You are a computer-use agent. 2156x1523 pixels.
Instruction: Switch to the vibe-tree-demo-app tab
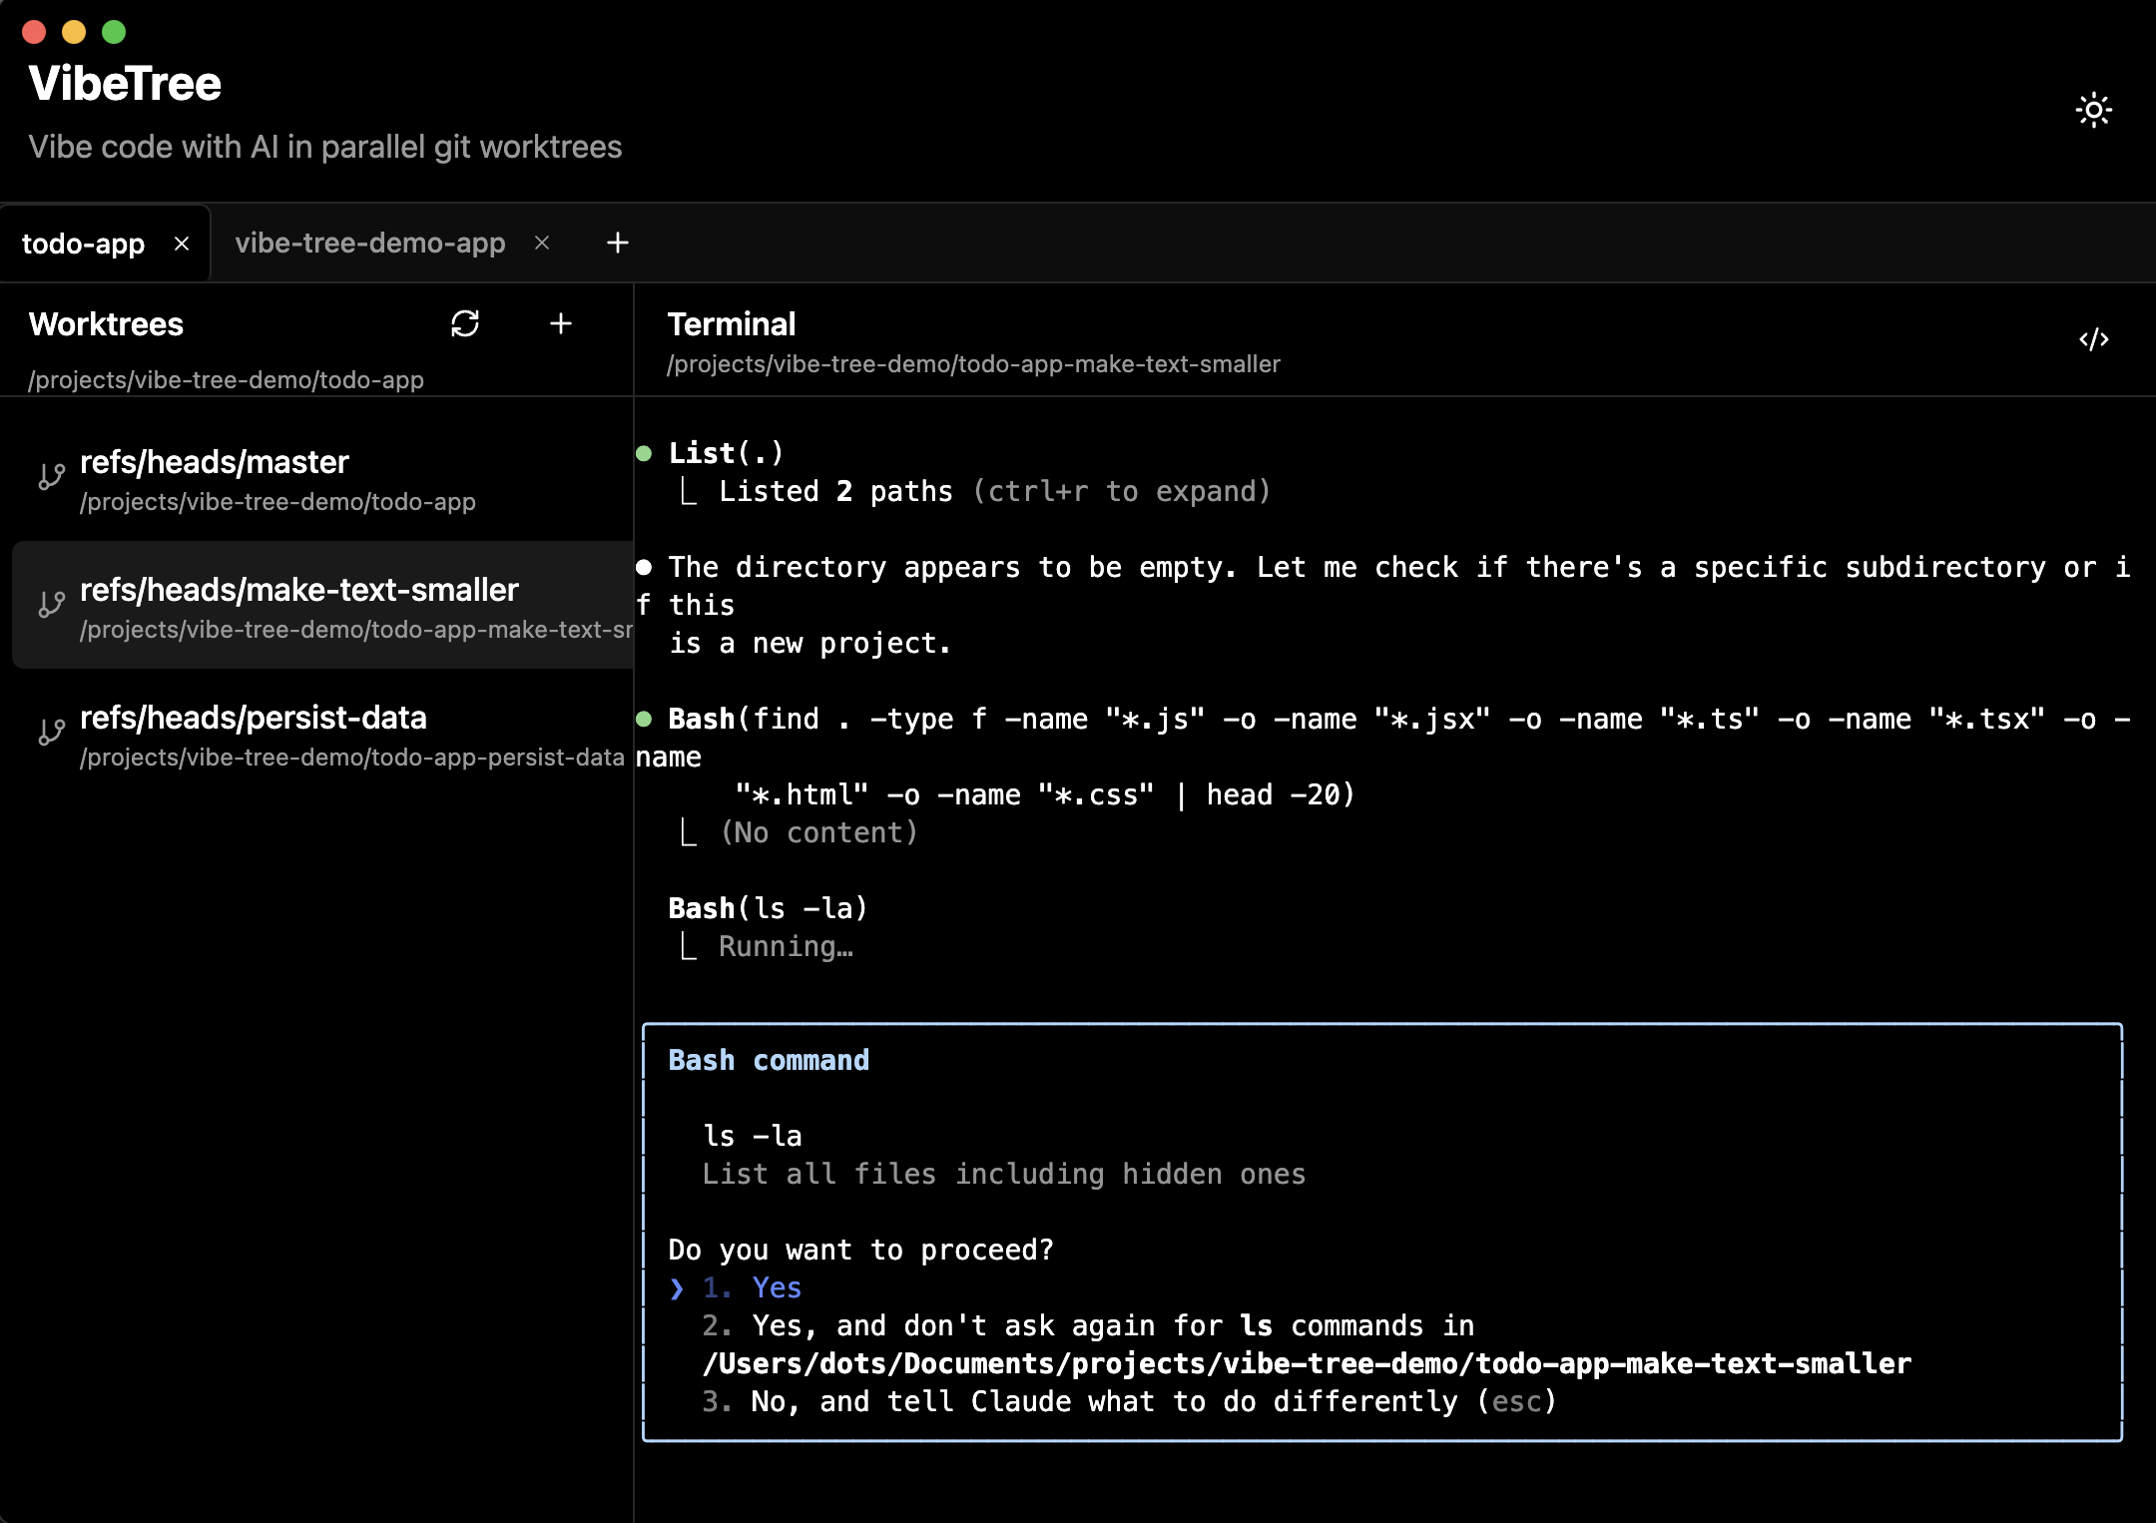371,243
